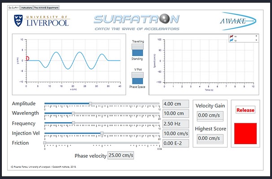Toggle the Travelling/Standing wave switch
The height and width of the screenshot is (179, 272).
[137, 50]
